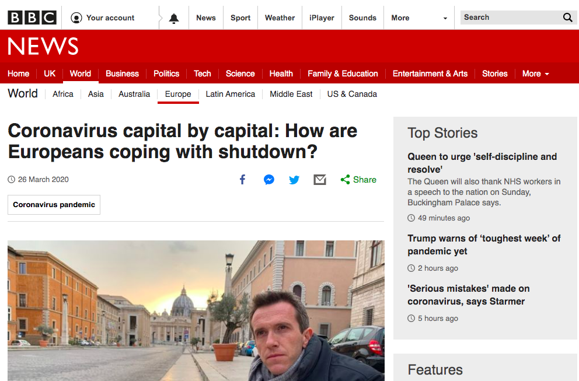Click the search magnifying glass icon
This screenshot has height=381, width=579.
[x=567, y=18]
